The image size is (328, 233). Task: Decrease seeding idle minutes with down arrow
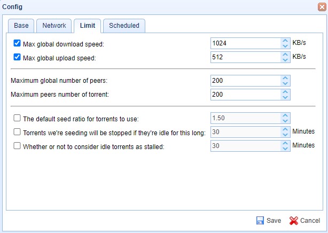point(285,135)
